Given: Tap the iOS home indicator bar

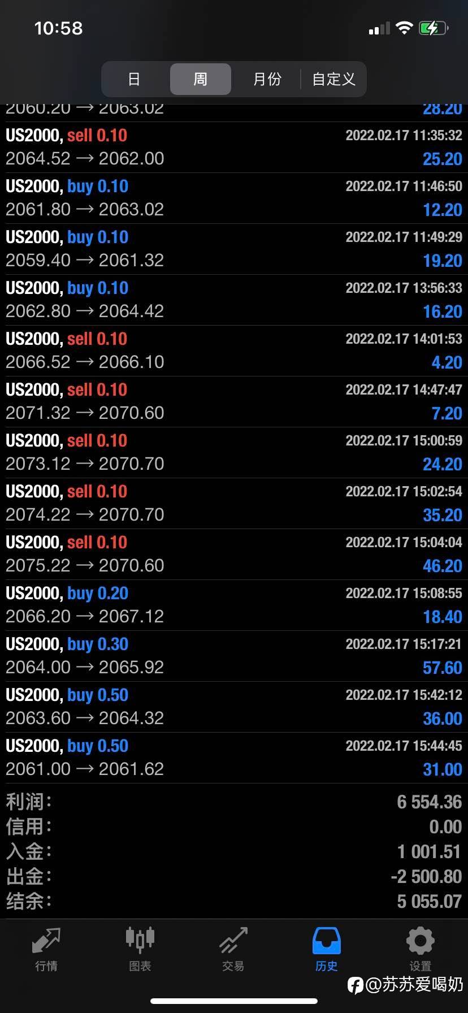Looking at the screenshot, I should (234, 1001).
